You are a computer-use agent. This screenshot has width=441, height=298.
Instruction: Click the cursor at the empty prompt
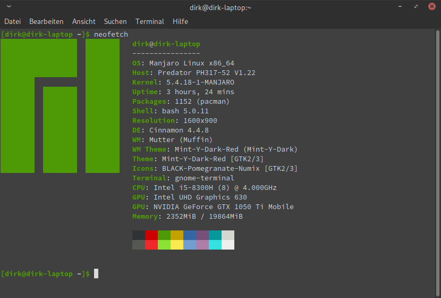(x=96, y=274)
